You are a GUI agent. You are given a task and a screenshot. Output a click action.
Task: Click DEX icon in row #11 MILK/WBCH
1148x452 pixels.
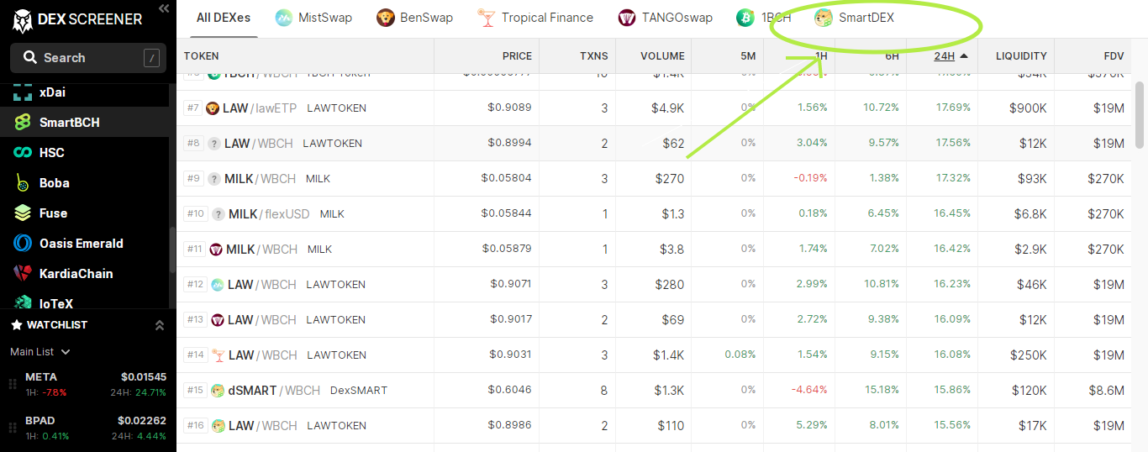(x=216, y=250)
